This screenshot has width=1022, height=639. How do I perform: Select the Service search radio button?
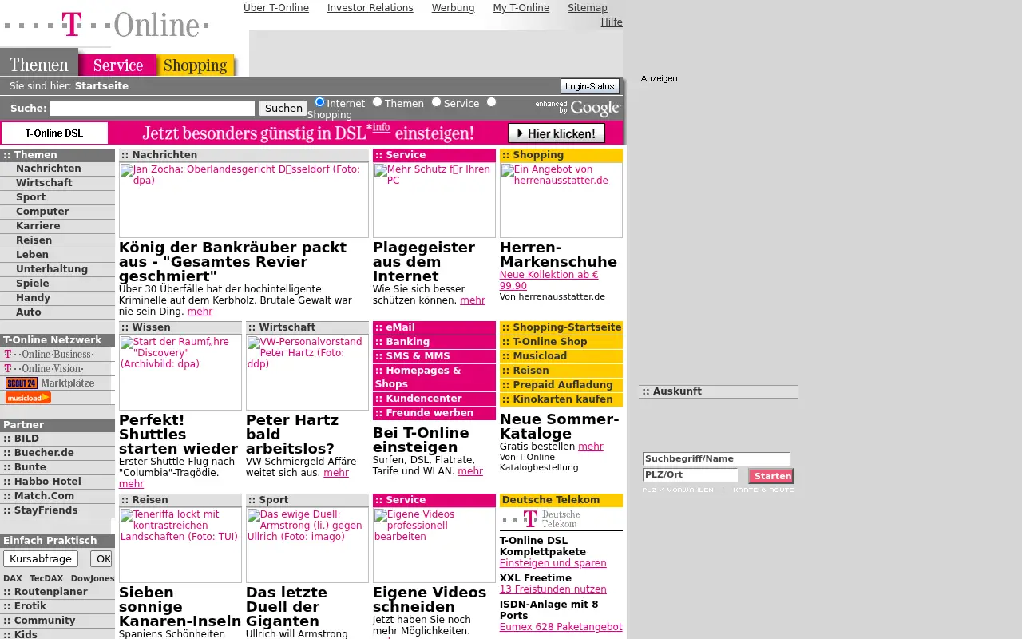click(x=437, y=102)
